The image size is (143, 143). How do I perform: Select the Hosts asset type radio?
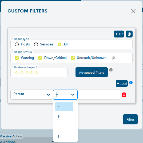tap(17, 44)
